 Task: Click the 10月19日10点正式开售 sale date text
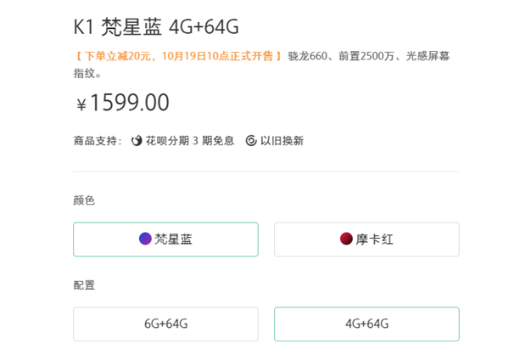tap(210, 56)
